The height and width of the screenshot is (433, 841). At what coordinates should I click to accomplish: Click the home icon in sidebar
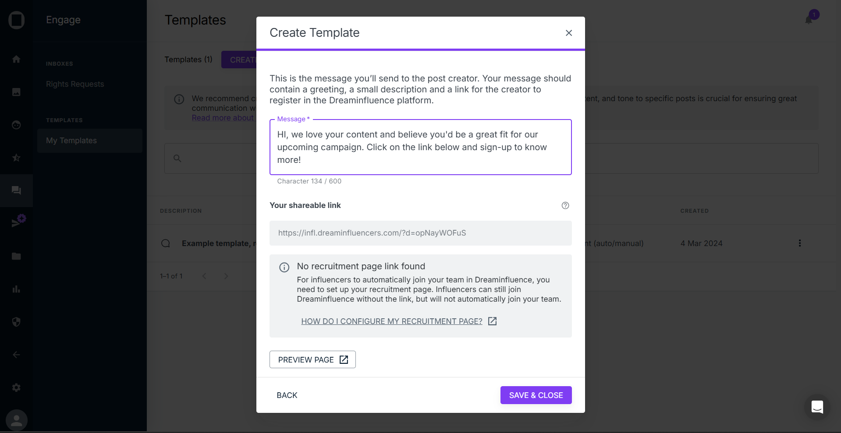(x=16, y=59)
